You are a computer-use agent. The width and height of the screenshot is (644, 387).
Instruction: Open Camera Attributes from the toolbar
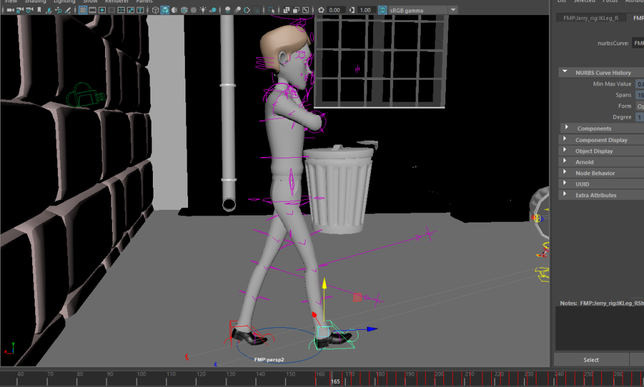[x=29, y=10]
